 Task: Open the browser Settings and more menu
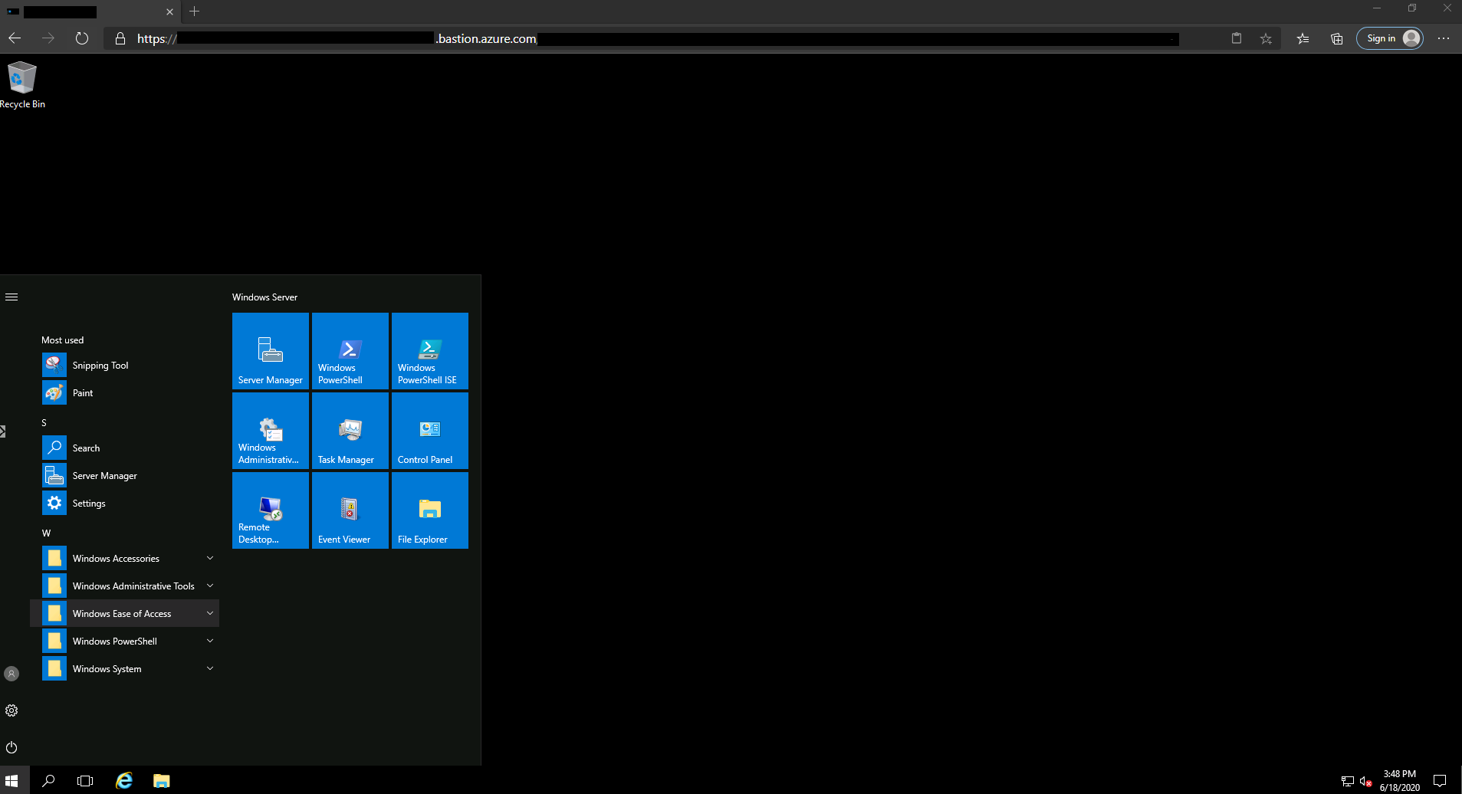click(x=1444, y=38)
